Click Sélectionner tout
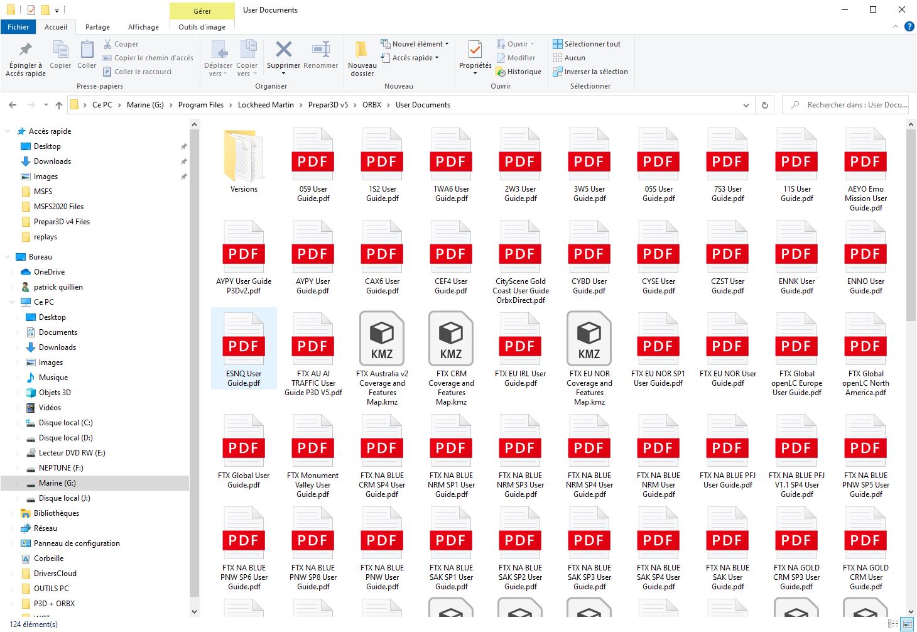Viewport: 917px width, 632px height. point(587,44)
